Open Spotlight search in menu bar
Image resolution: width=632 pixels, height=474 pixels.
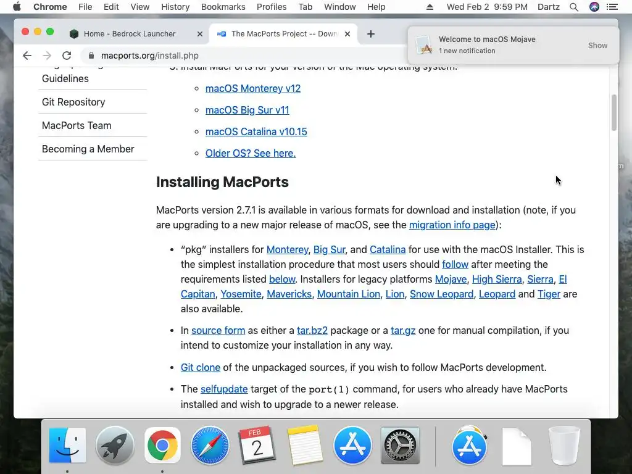(x=574, y=7)
